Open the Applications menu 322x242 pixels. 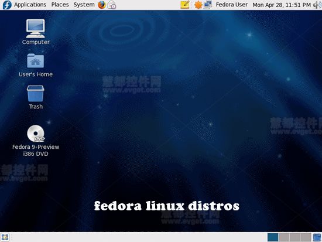coord(30,5)
